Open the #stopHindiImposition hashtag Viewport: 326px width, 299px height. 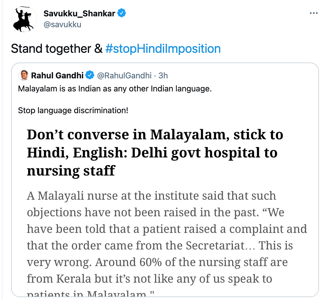(x=163, y=49)
